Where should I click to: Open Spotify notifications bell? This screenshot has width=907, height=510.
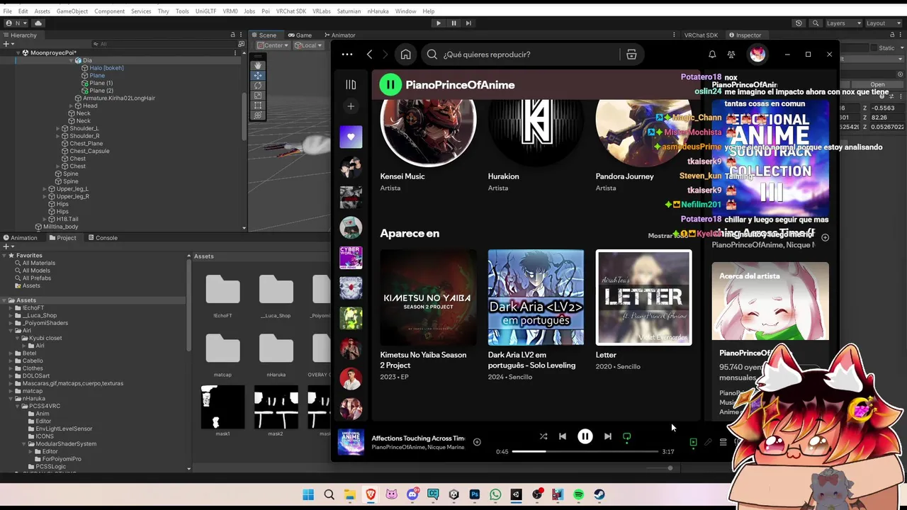[712, 55]
